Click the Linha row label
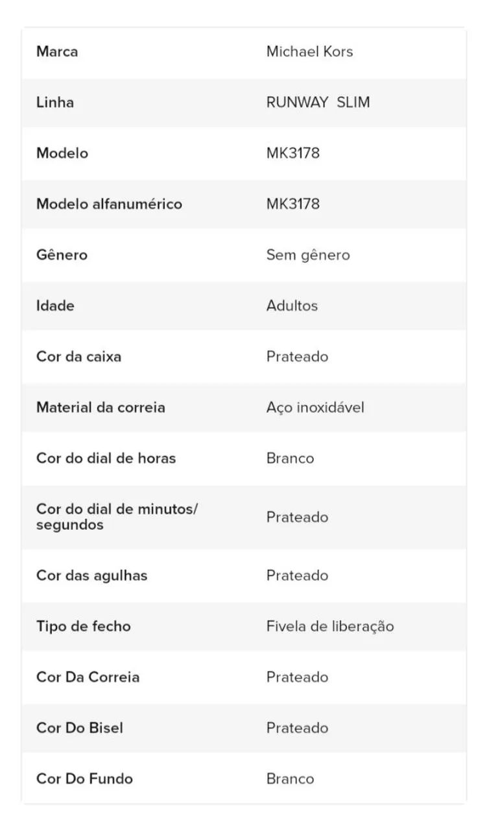 point(55,103)
